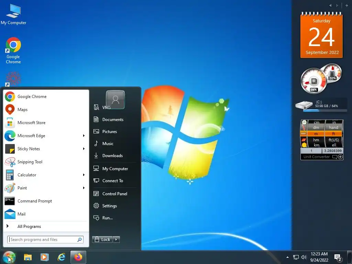Screen dimensions: 352x264
Task: Select the Google Chrome desktop shortcut
Action: point(13,51)
